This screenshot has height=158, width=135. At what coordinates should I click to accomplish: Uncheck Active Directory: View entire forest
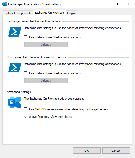[x=26, y=117]
